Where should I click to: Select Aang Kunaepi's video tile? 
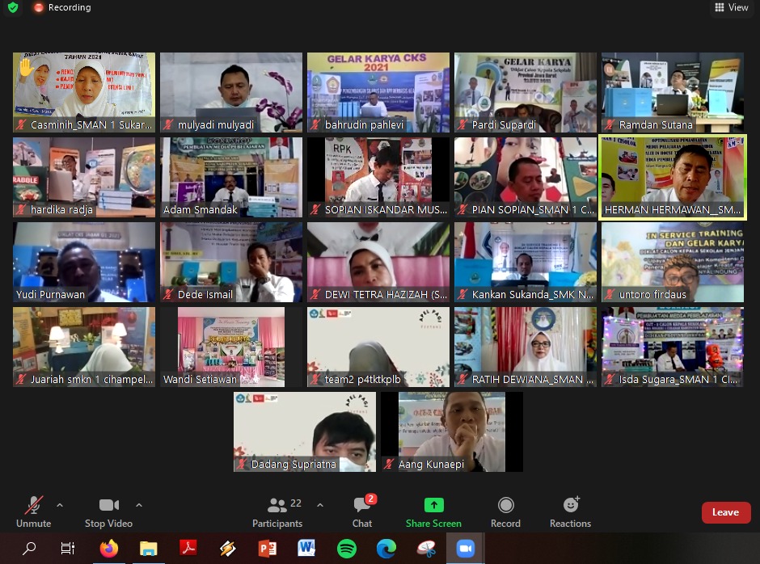point(452,431)
